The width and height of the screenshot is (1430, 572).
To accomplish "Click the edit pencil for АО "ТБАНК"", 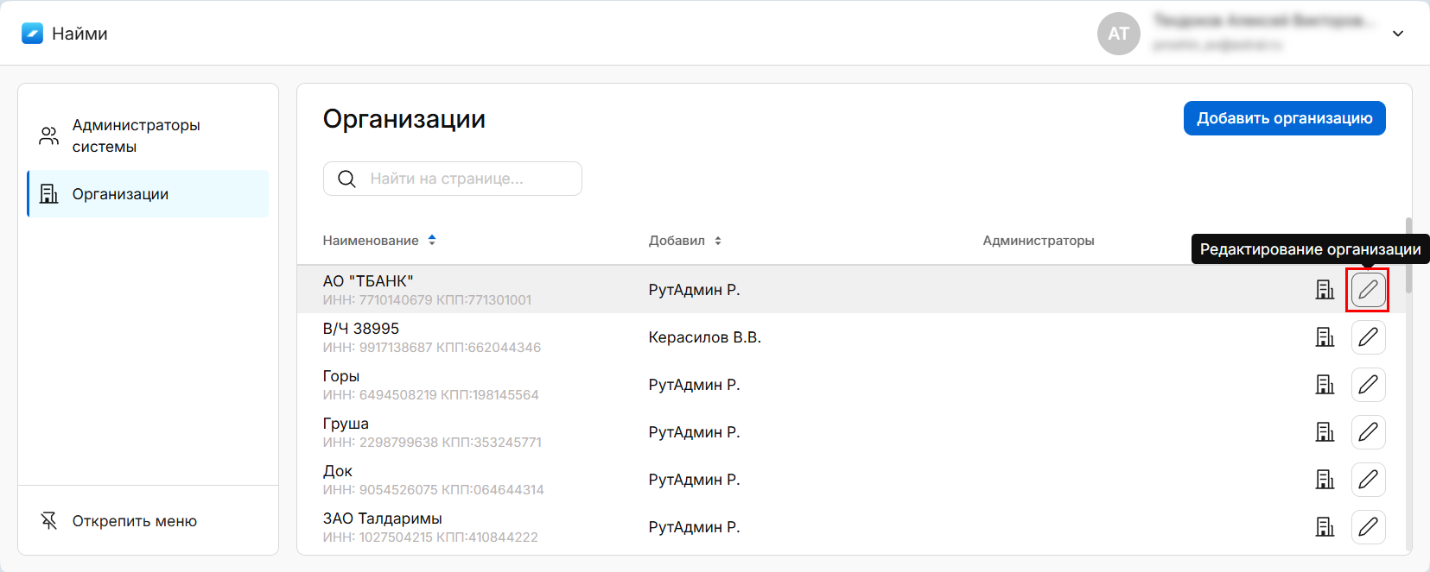I will click(1368, 290).
